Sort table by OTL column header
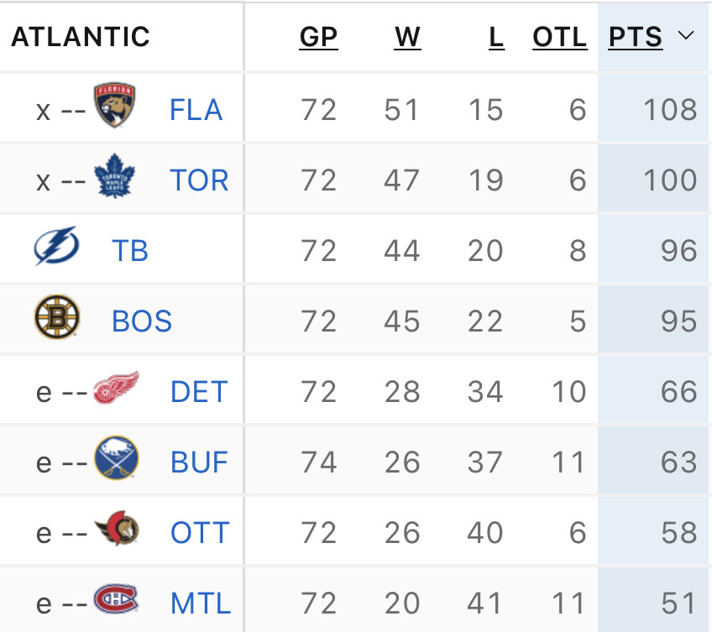 (560, 37)
